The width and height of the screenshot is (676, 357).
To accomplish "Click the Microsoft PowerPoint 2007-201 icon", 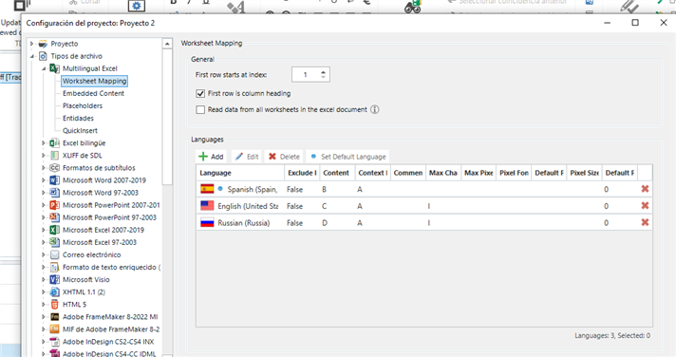I will point(55,205).
